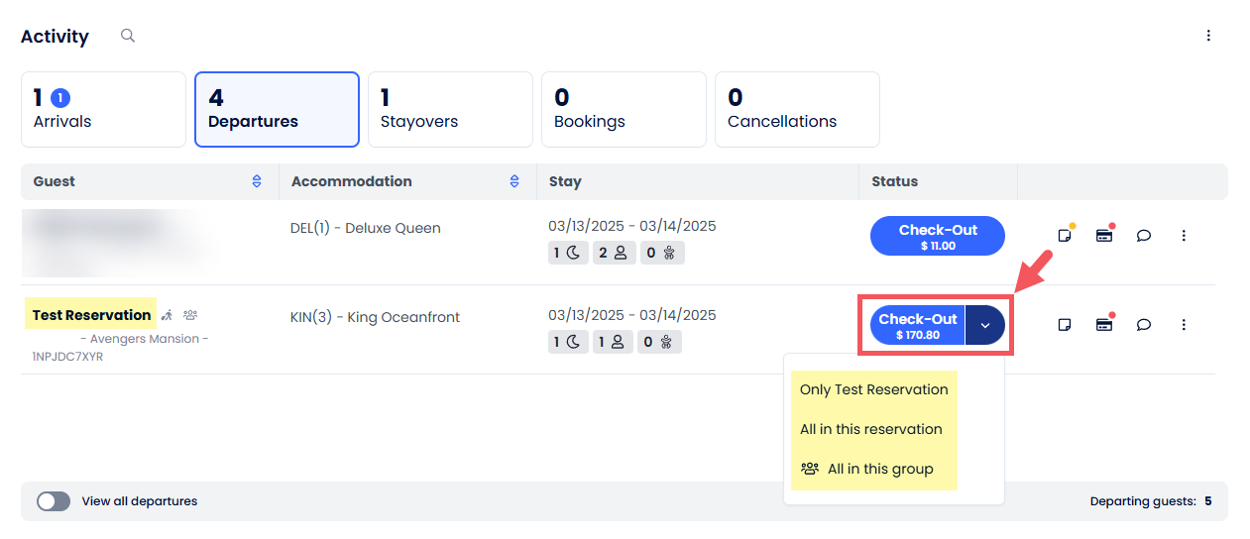Click the Check-Out $170.80 button
This screenshot has height=539, width=1250.
point(917,325)
